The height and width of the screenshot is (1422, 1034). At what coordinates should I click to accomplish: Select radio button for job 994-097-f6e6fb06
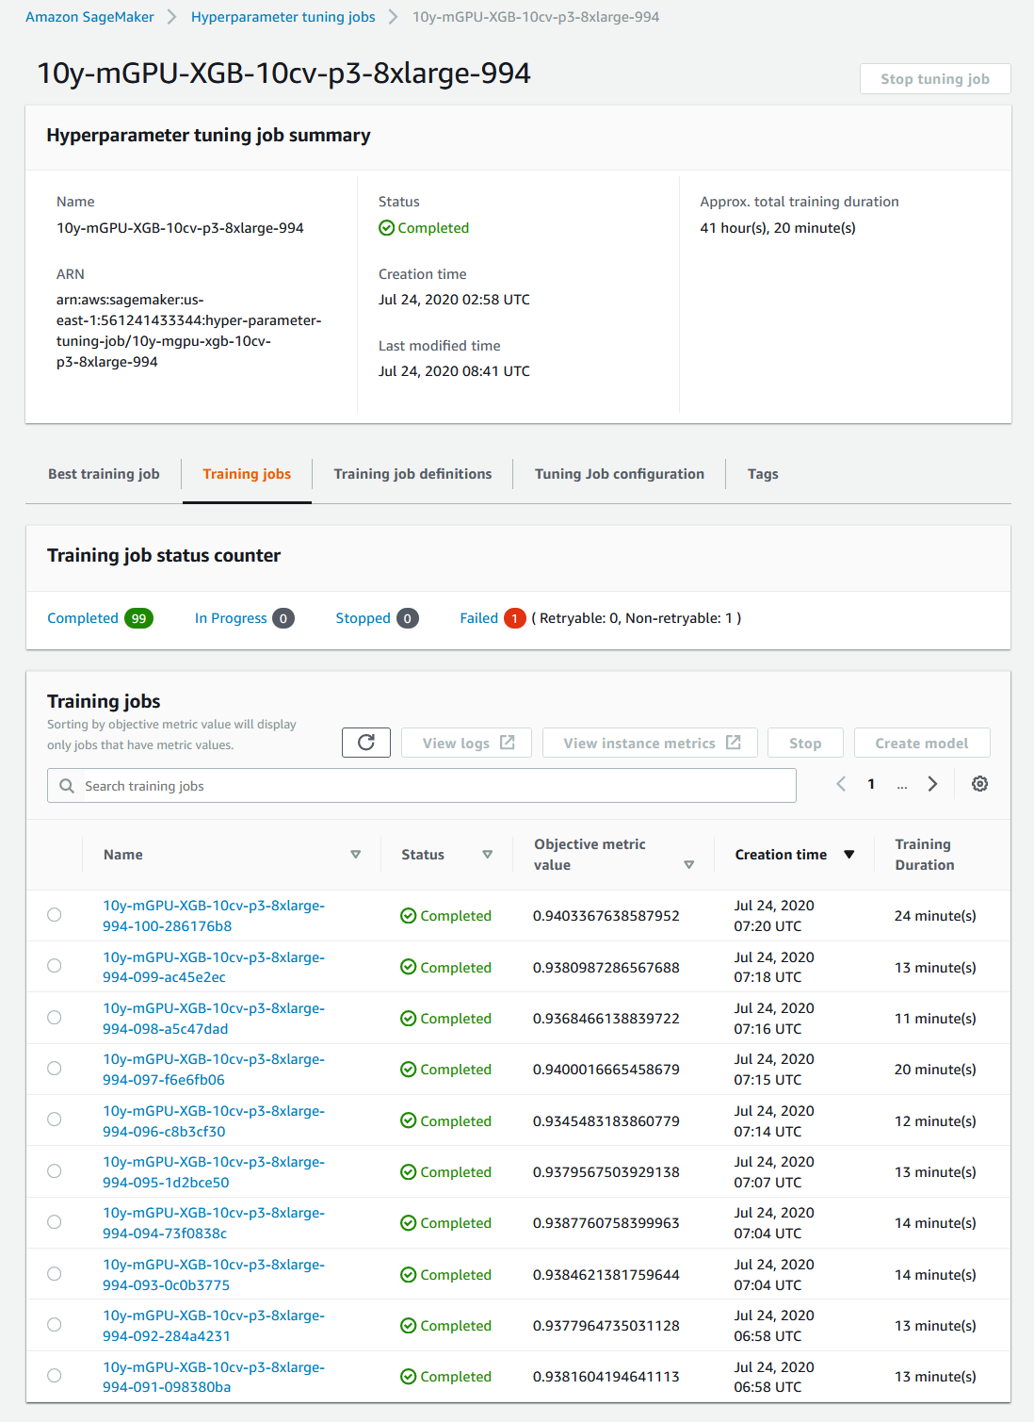(x=55, y=1069)
